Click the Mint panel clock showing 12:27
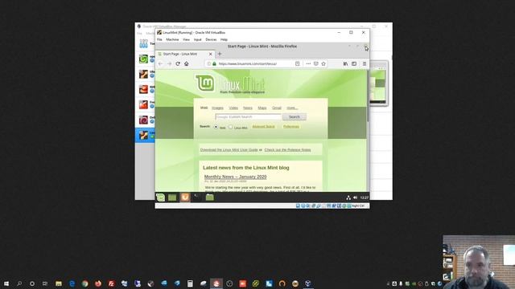 365,197
